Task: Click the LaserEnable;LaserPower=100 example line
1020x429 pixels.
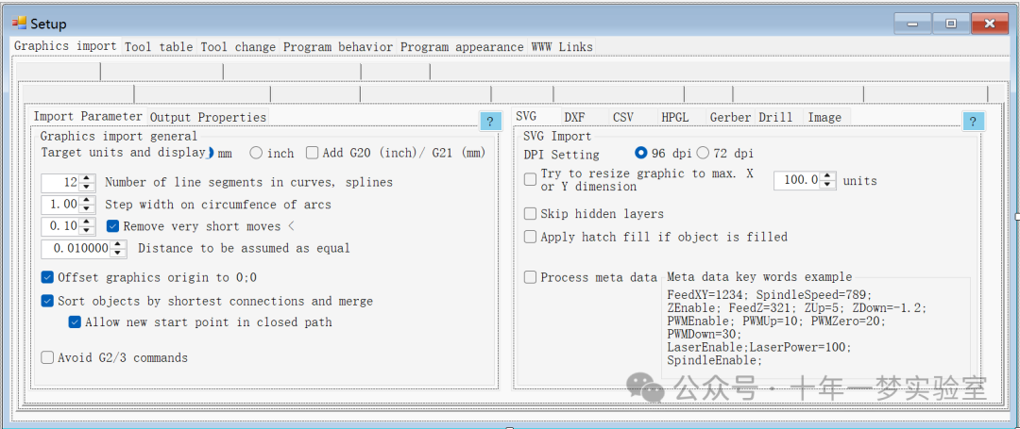Action: coord(759,347)
